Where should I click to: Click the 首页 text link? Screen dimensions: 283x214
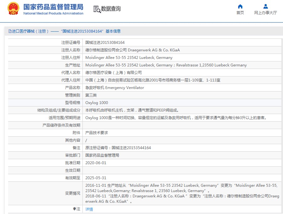tap(240, 13)
